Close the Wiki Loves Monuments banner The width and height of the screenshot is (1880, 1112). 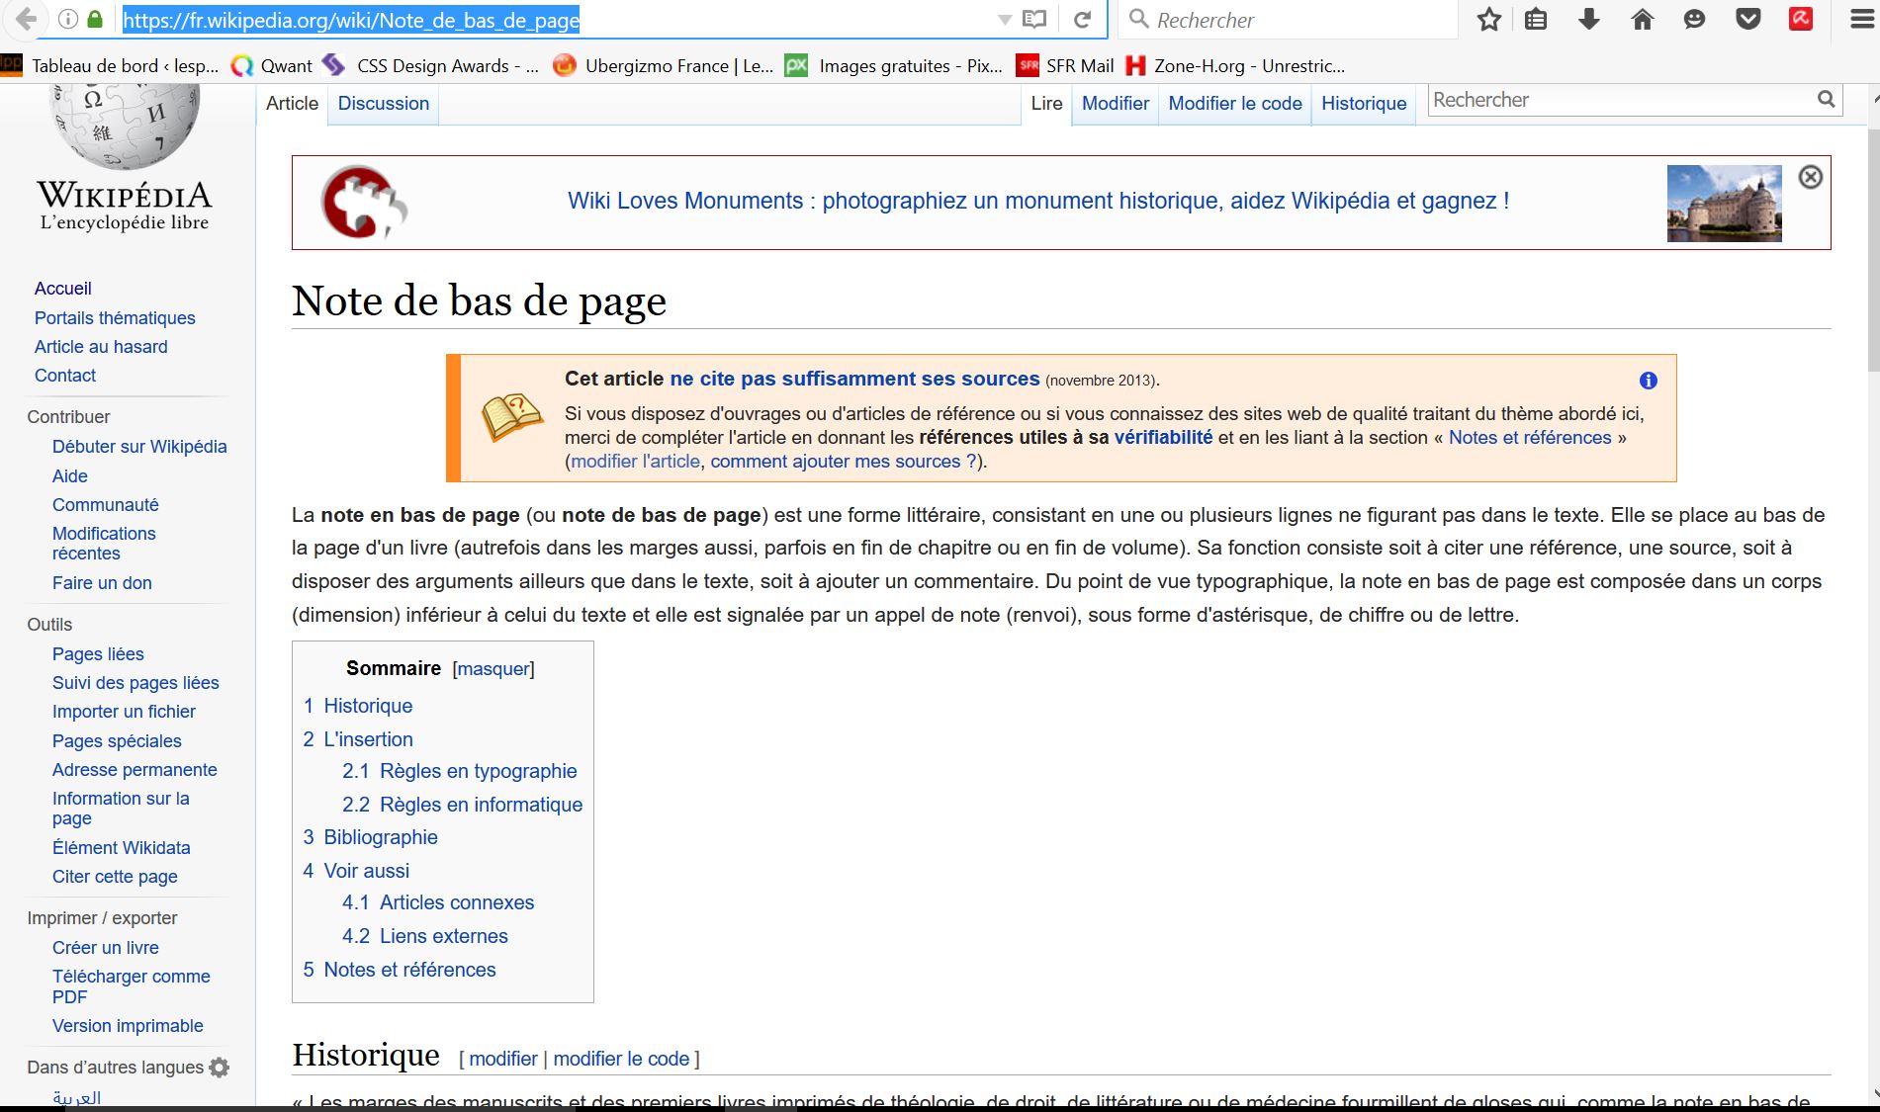point(1810,177)
